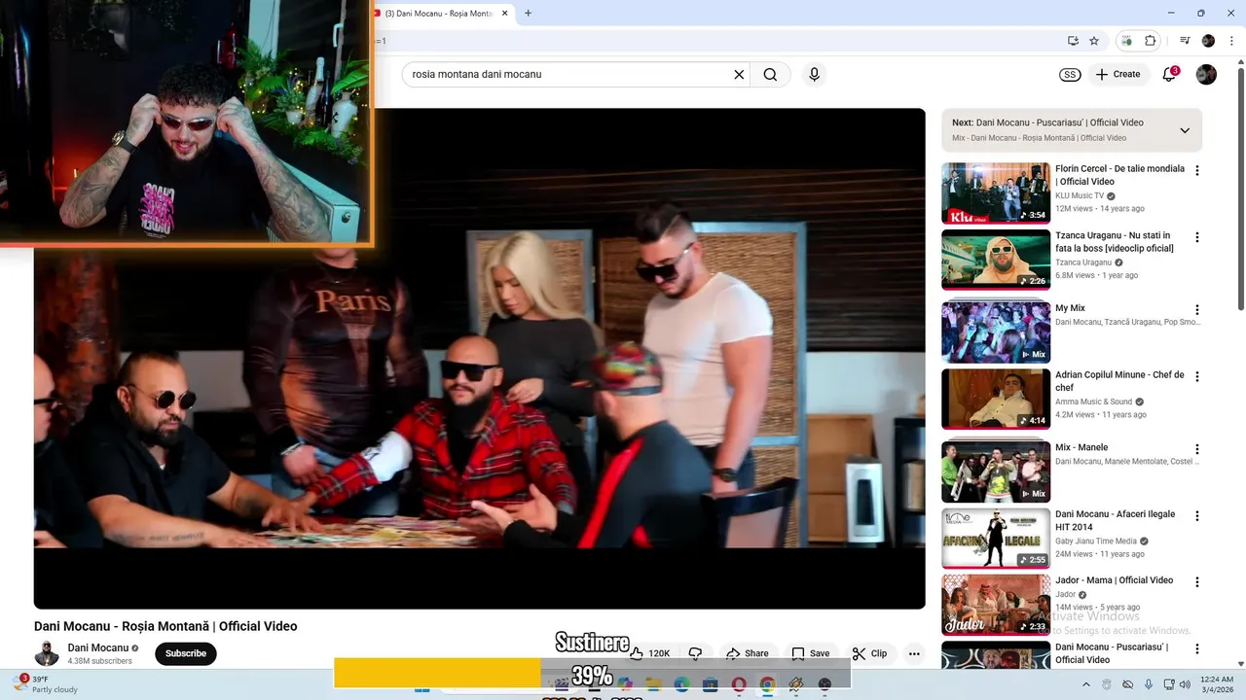The image size is (1246, 700).
Task: Open Afaceri Ilegale HIT 2014 thumbnail
Action: (996, 538)
